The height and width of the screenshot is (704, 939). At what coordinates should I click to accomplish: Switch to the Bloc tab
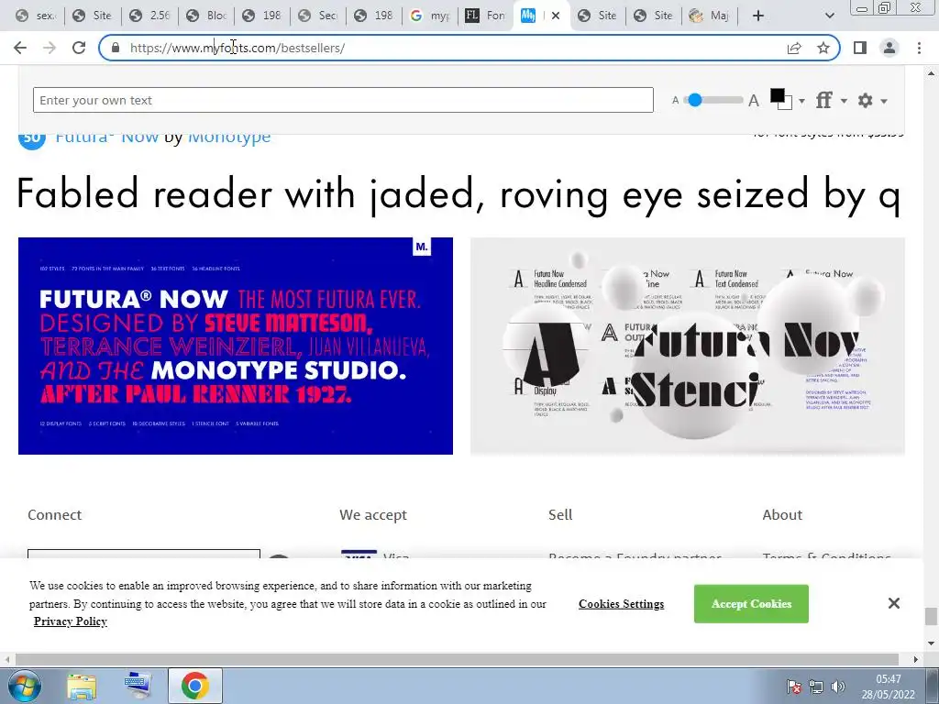click(207, 16)
